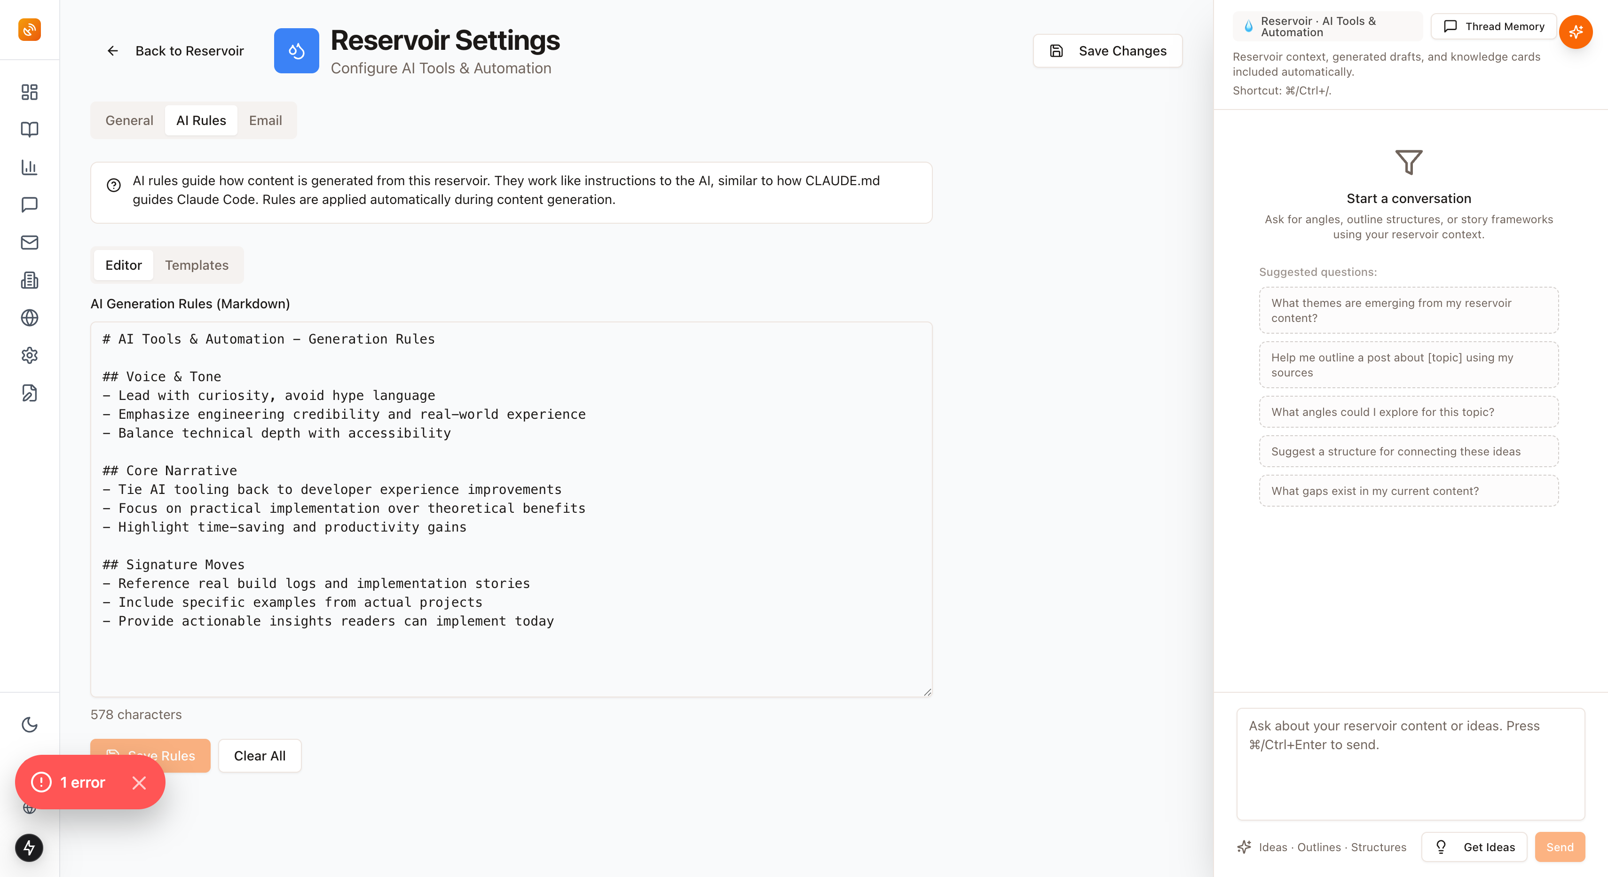1608x877 pixels.
Task: Open the chat messages panel
Action: (x=29, y=205)
